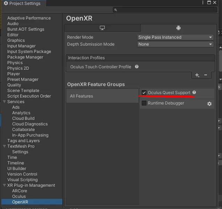Close the Project Settings window
The image size is (222, 209).
click(215, 2)
